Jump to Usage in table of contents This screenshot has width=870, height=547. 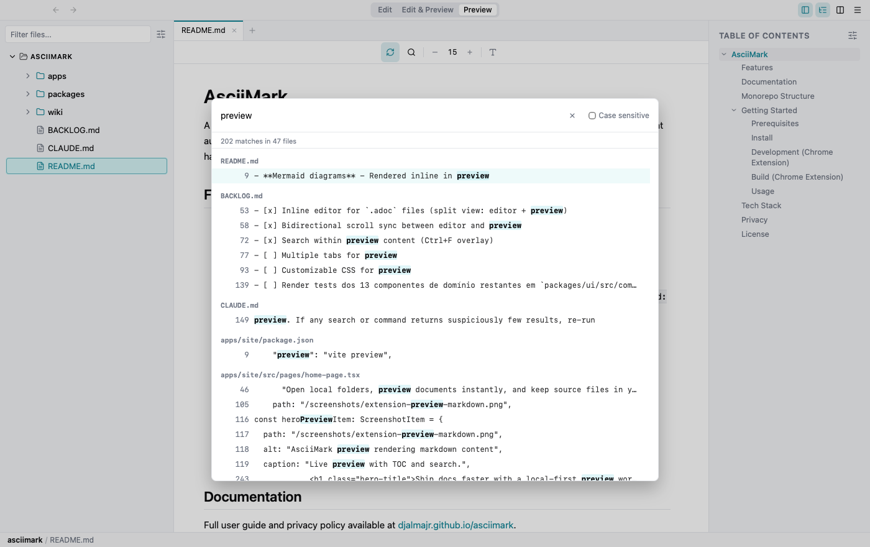click(x=762, y=191)
